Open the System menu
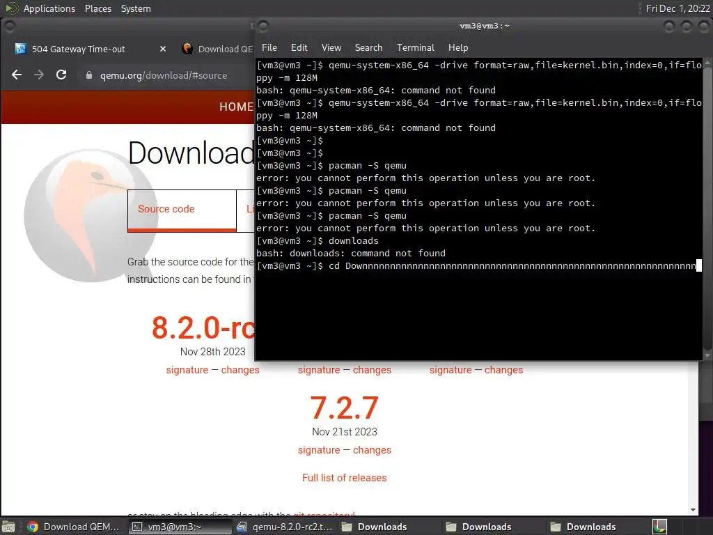Screen dimensions: 713x535 136,8
